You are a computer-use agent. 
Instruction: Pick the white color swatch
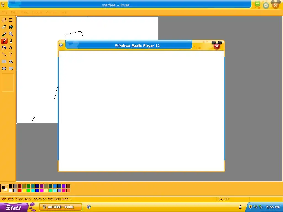[x=11, y=190]
